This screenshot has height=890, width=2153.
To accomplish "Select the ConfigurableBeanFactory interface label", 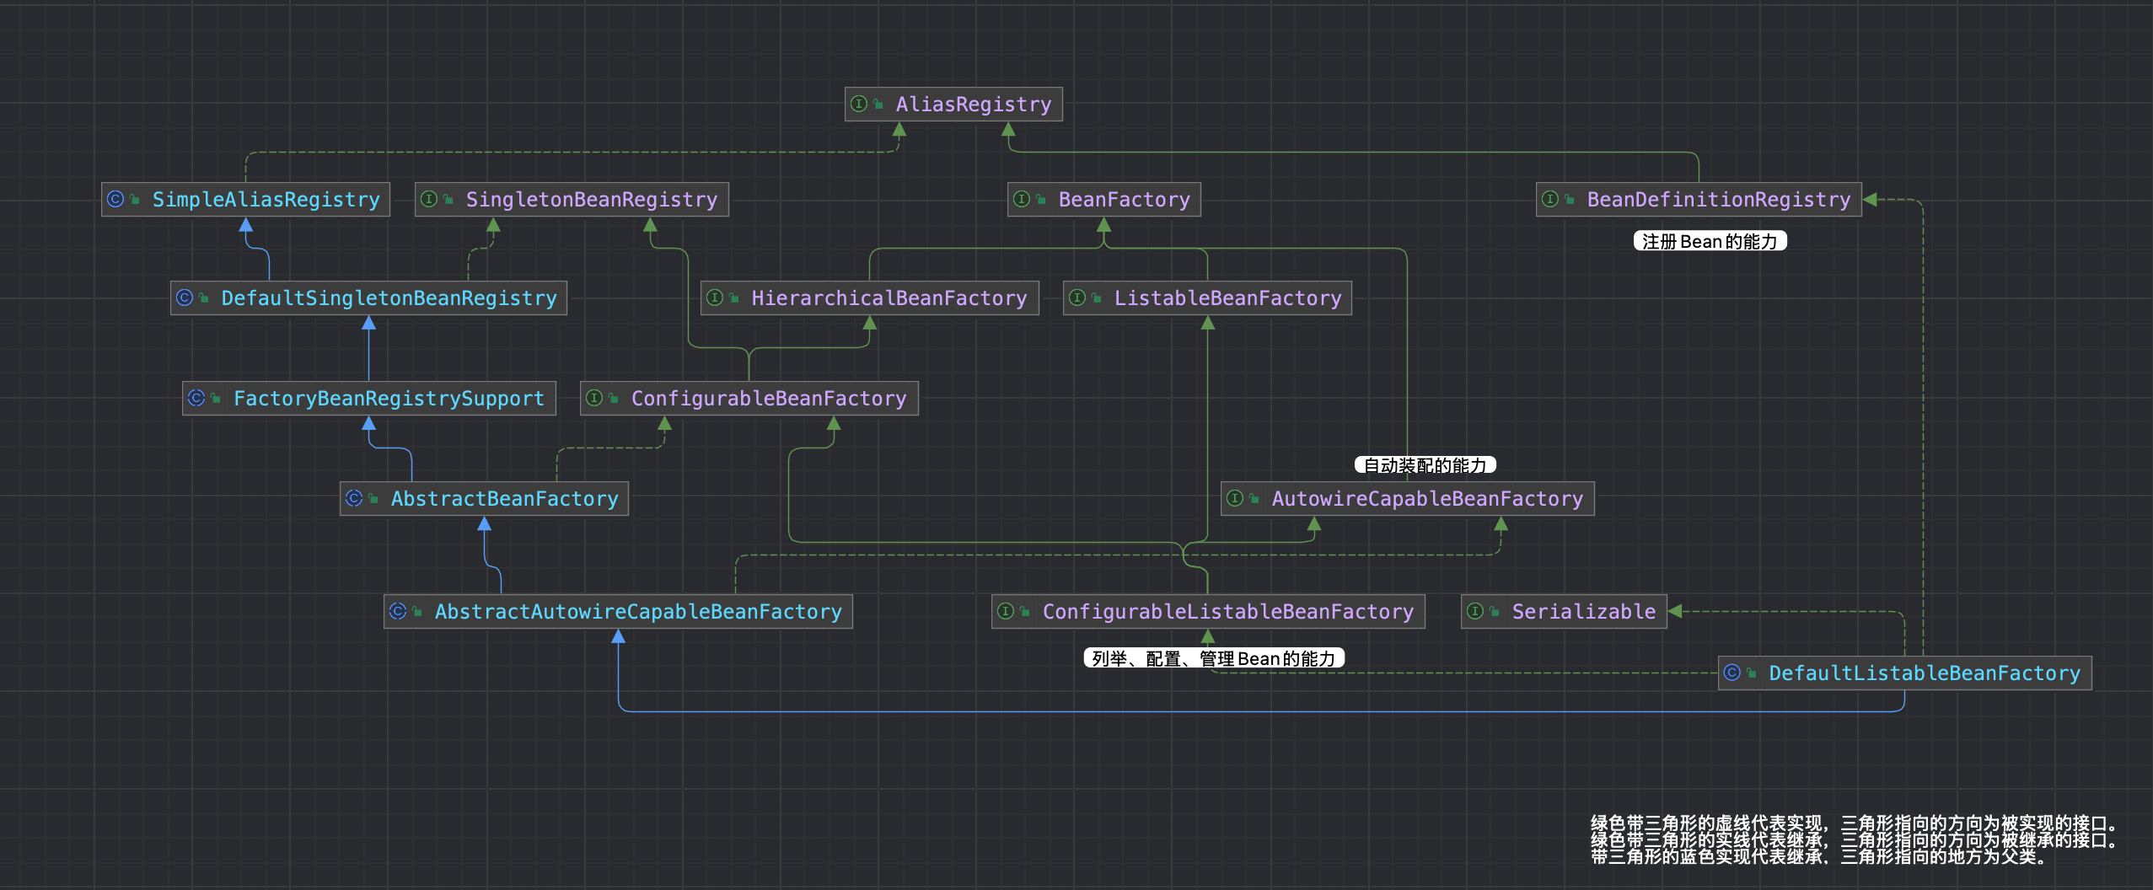I will click(769, 399).
